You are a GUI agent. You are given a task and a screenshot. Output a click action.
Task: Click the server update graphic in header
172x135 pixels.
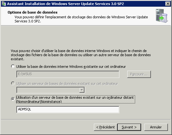pyautogui.click(x=162, y=16)
